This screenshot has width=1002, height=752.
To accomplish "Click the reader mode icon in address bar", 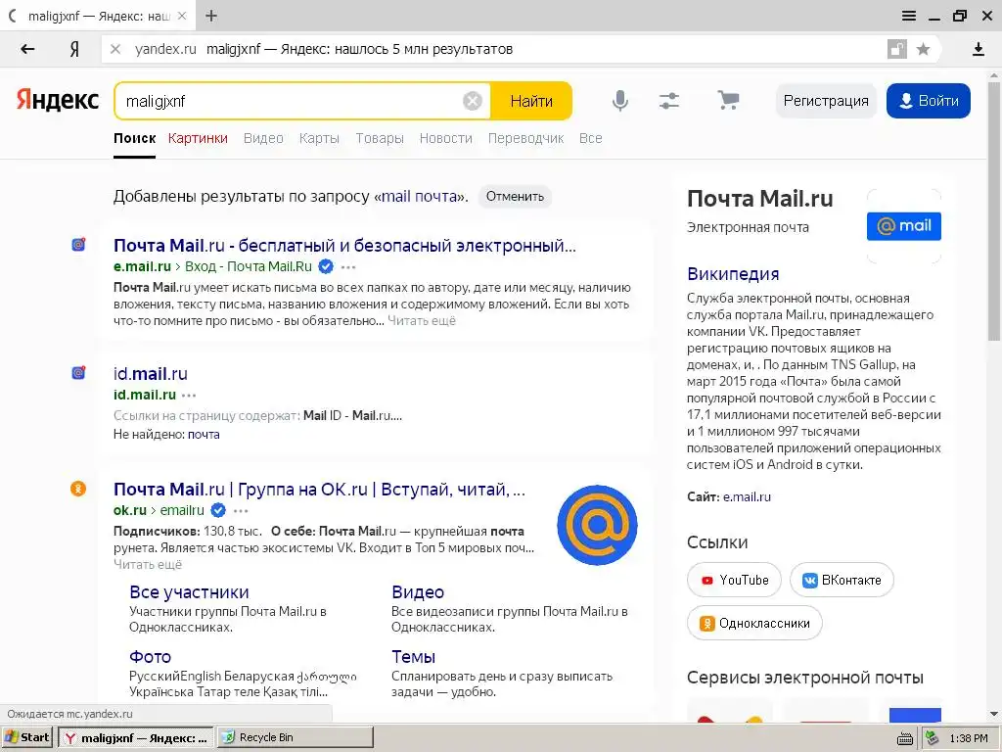I will (896, 49).
